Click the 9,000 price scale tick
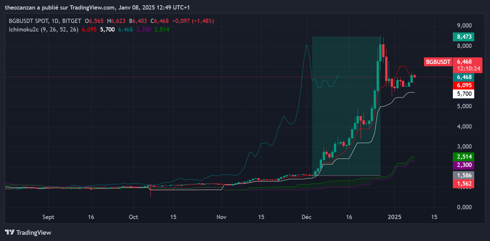Viewport: 490px width, 241px height. click(x=464, y=26)
